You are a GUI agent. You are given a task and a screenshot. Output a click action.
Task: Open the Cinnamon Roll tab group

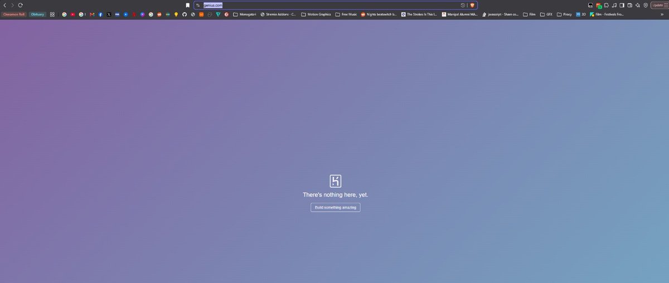click(14, 14)
